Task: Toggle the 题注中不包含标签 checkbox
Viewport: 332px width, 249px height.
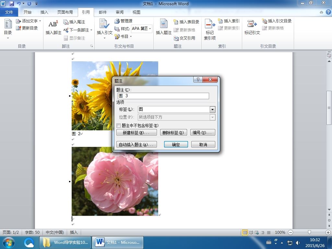Action: pyautogui.click(x=119, y=125)
